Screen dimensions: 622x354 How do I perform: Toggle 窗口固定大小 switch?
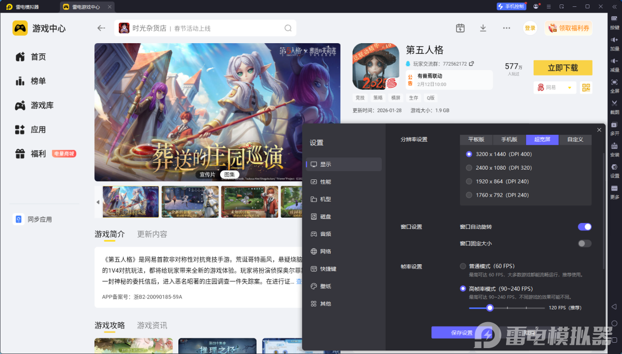[585, 243]
